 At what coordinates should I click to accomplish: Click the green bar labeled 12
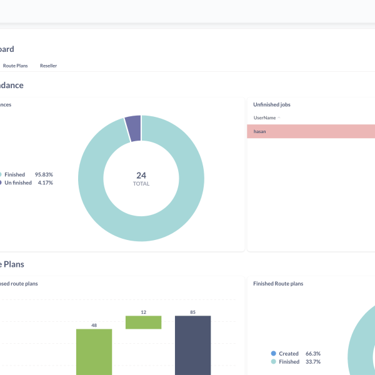[x=143, y=322]
